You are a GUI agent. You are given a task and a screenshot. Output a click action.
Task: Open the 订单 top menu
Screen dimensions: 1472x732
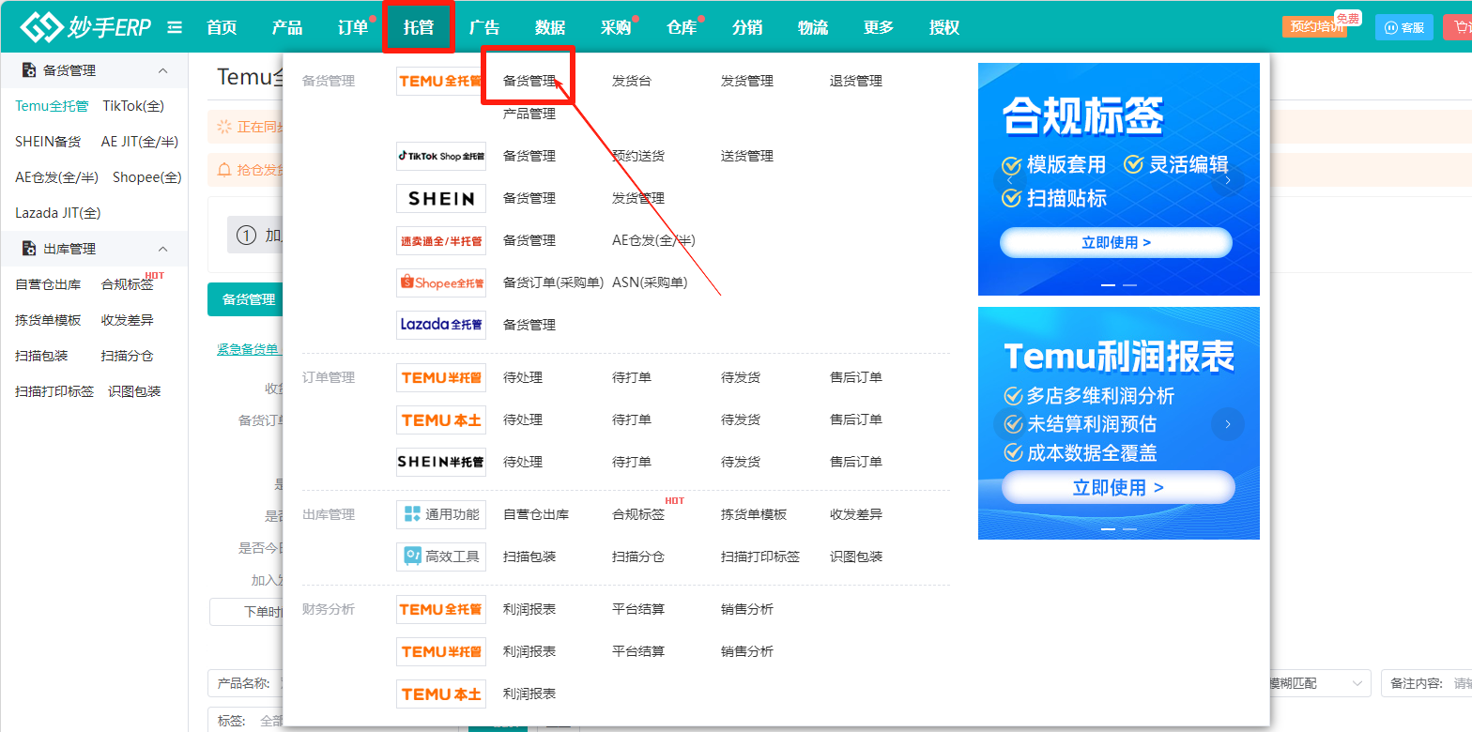click(353, 27)
